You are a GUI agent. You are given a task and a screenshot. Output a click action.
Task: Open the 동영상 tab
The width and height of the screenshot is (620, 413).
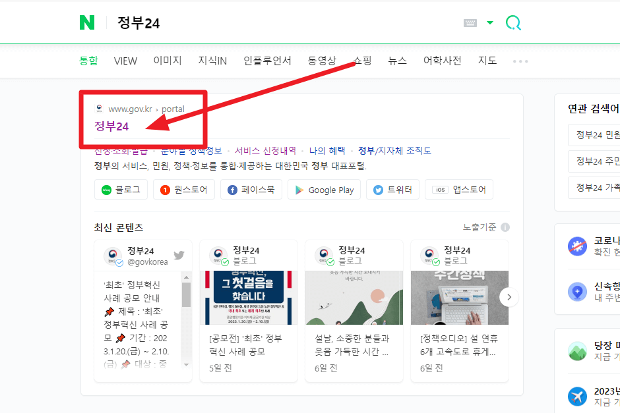(322, 61)
